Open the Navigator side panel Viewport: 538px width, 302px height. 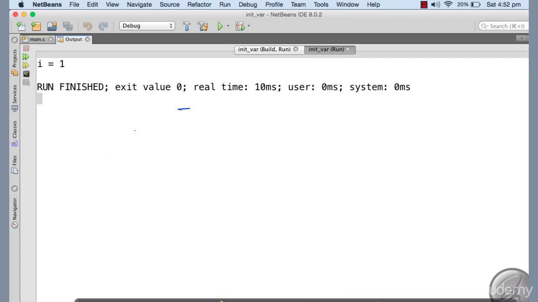pyautogui.click(x=15, y=213)
